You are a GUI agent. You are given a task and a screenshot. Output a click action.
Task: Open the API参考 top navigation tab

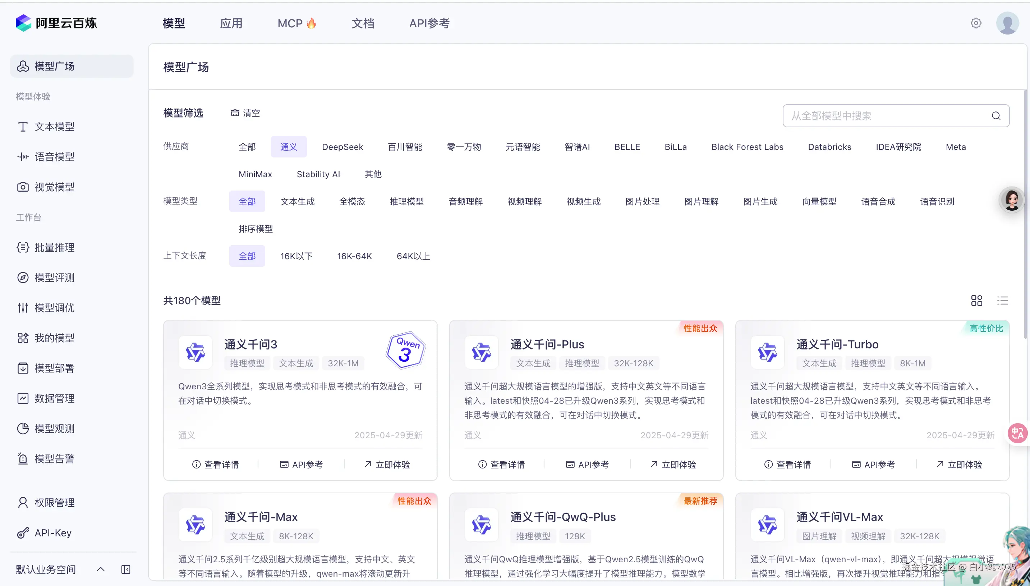pyautogui.click(x=429, y=23)
